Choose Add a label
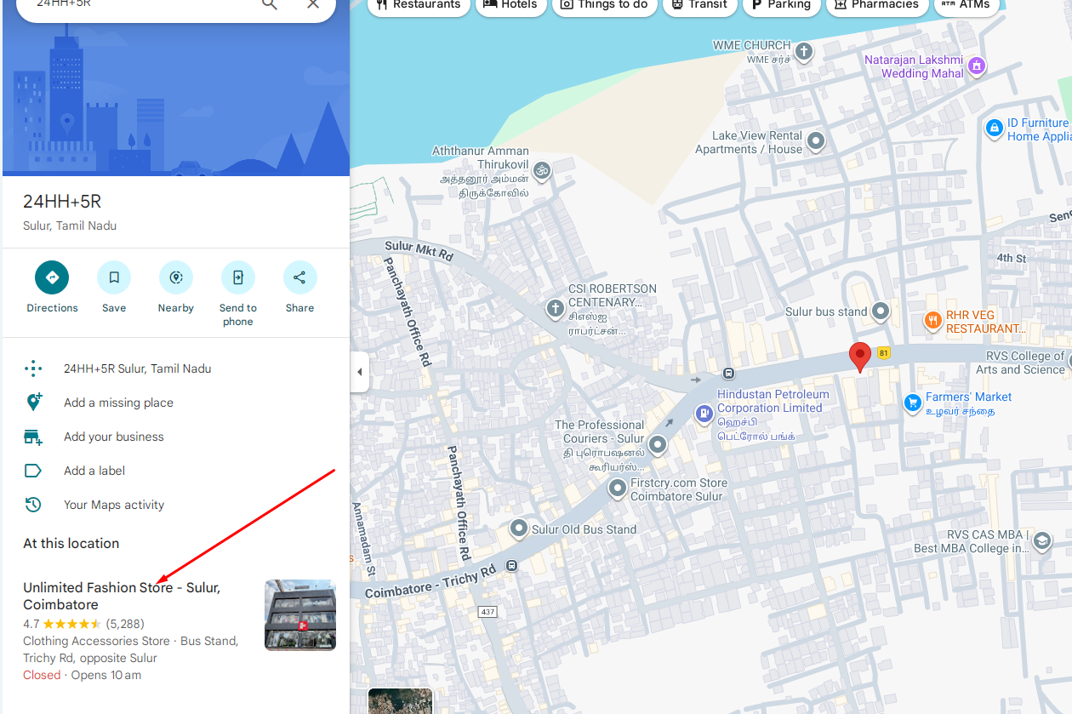Viewport: 1072px width, 714px height. tap(176, 471)
